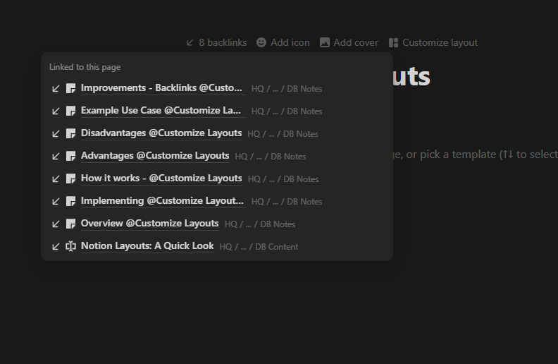Click HQ / ... / DB Notes path of Improvements row
The height and width of the screenshot is (364, 558).
pos(287,89)
